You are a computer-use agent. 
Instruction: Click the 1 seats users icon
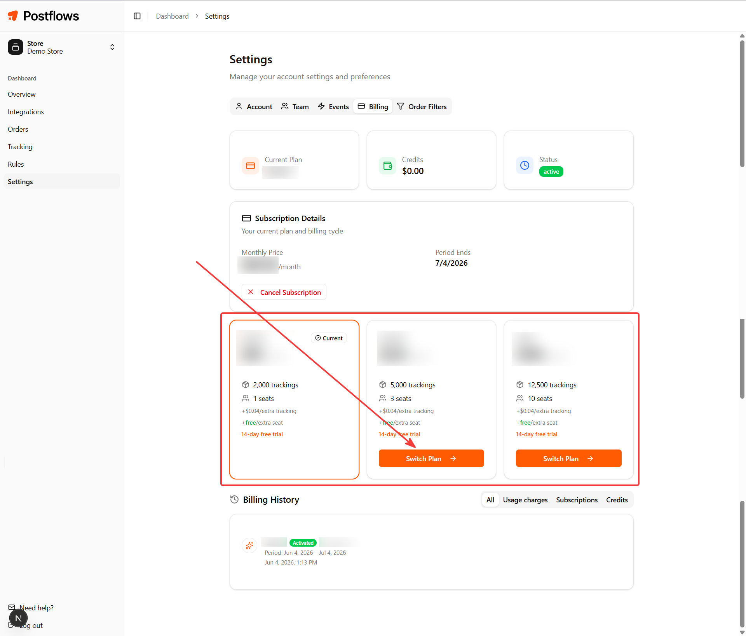tap(246, 398)
